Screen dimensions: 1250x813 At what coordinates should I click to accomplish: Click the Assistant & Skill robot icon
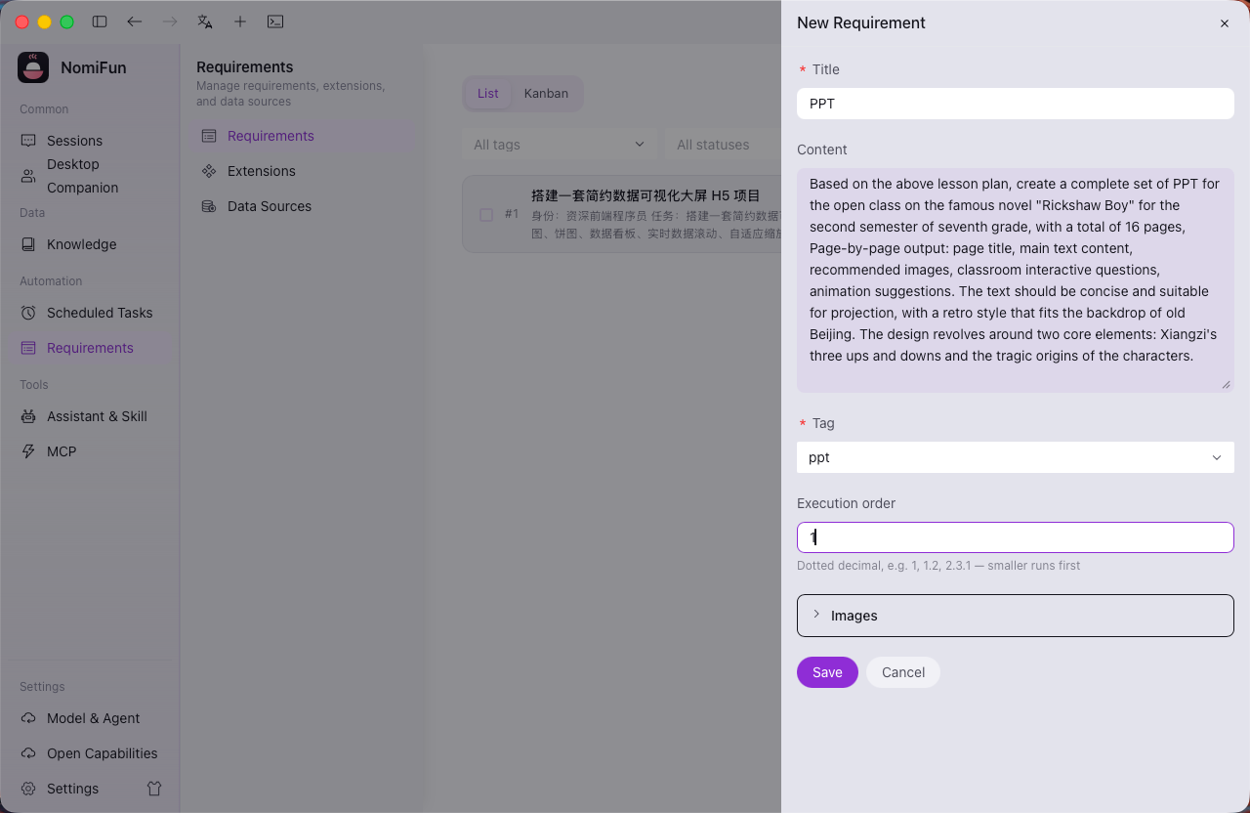[x=28, y=416]
